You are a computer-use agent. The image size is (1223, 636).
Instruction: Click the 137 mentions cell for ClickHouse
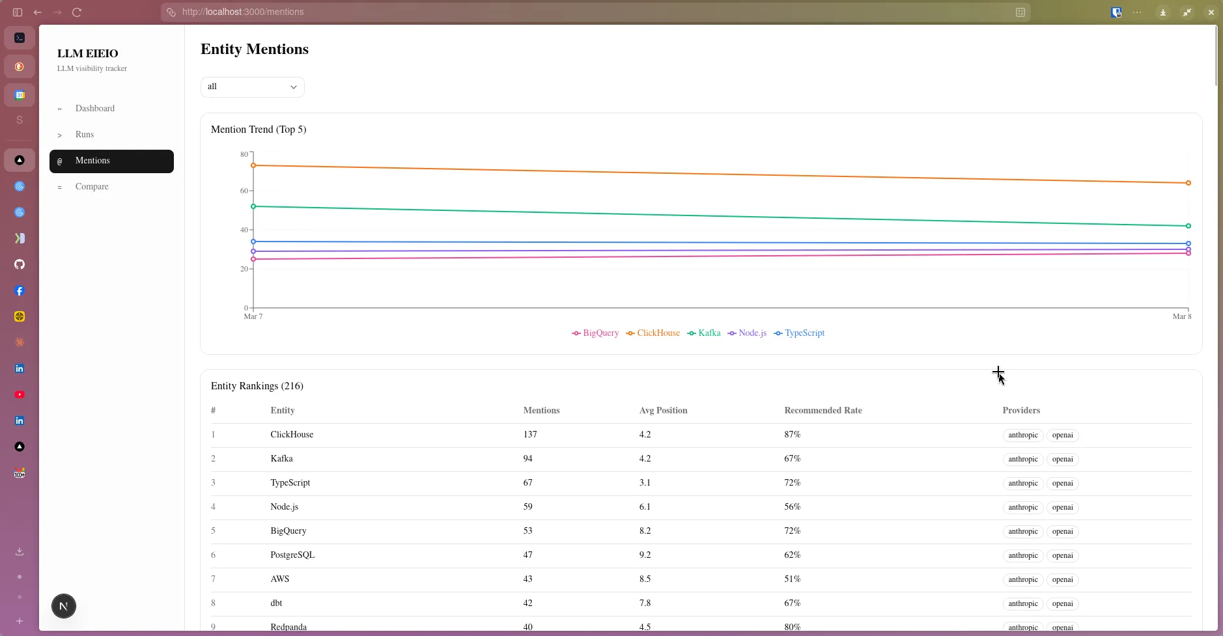530,435
